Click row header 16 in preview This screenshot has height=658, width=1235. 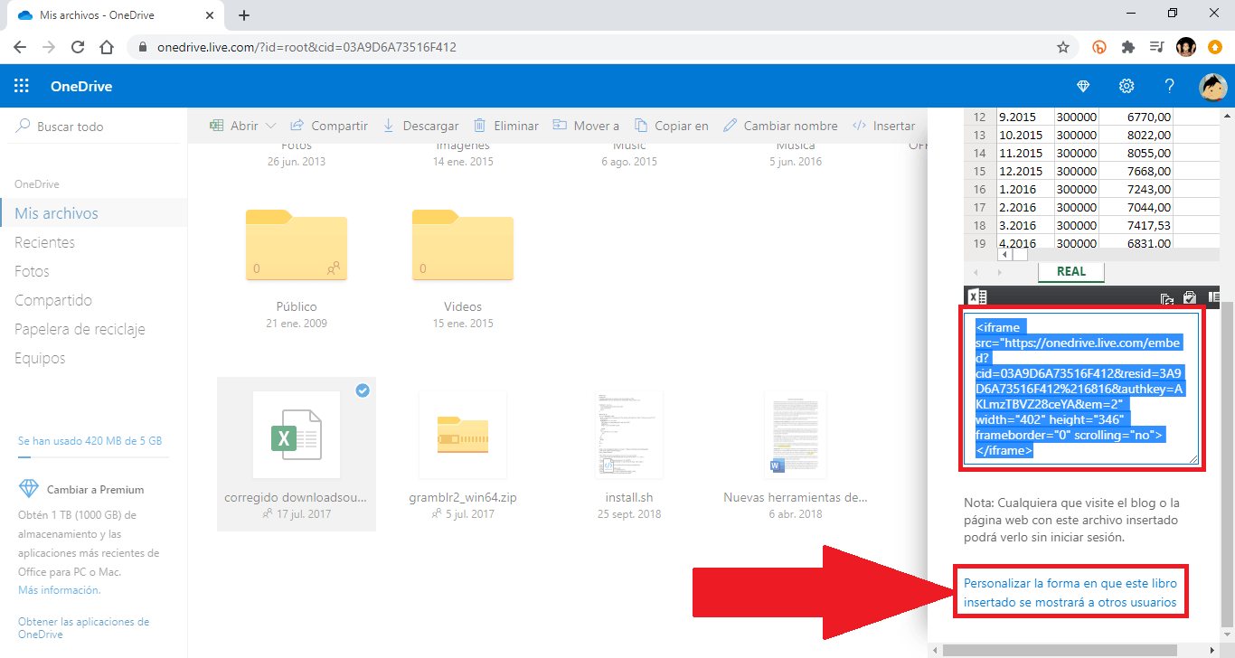tap(979, 189)
